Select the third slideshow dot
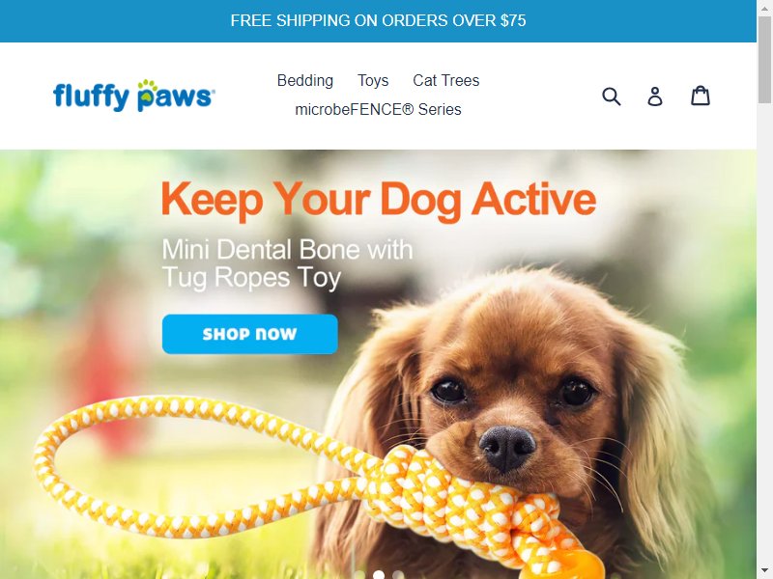Screen dimensions: 773x579 [398, 575]
